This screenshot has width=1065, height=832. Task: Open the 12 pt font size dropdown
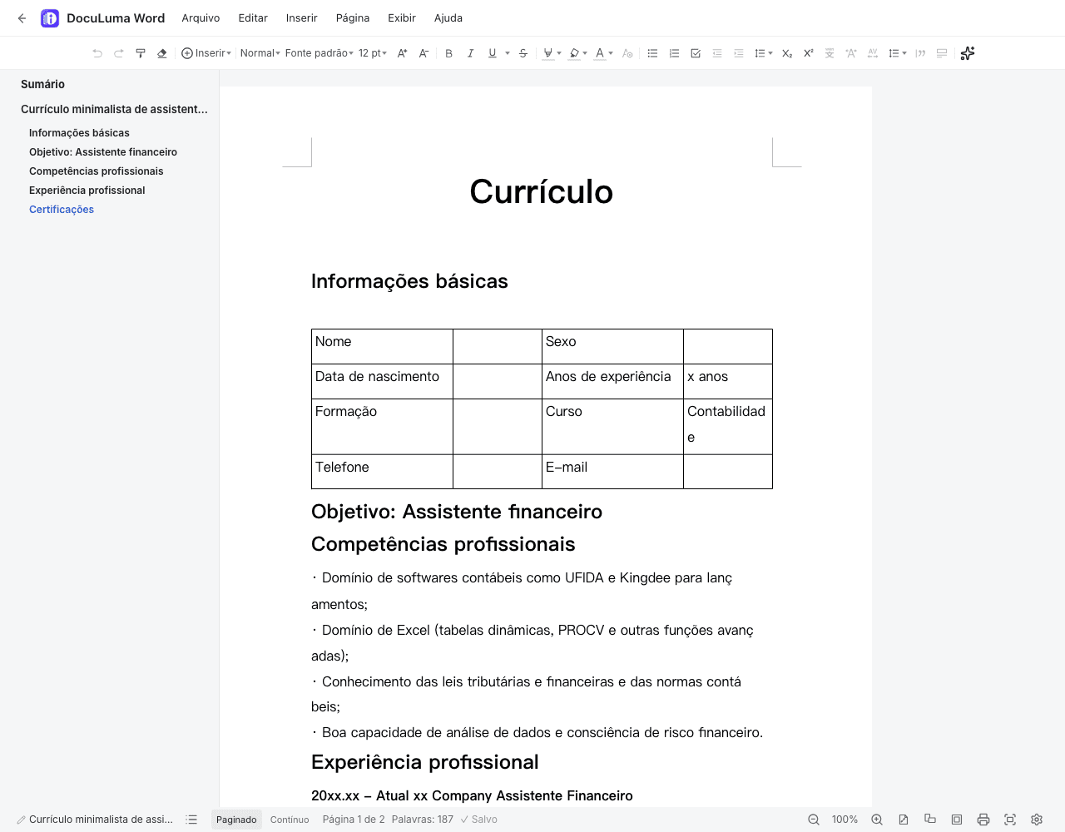pyautogui.click(x=373, y=53)
